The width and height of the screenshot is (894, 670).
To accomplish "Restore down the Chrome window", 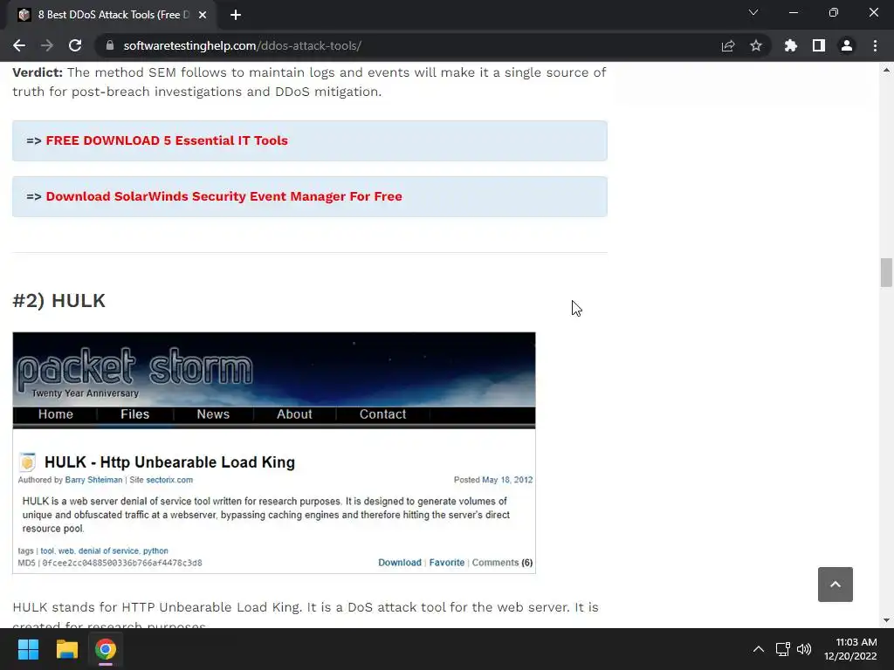I will pos(834,12).
